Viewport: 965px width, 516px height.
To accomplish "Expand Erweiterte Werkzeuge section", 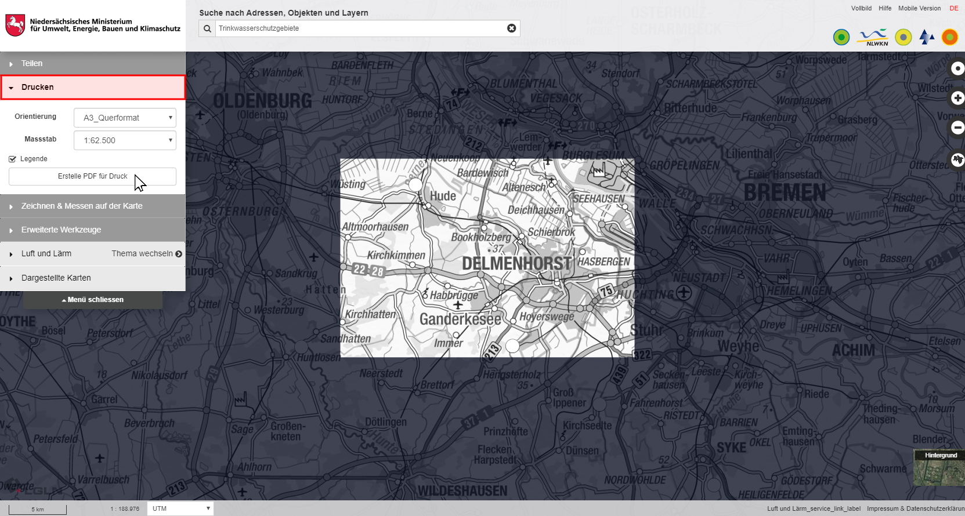I will pyautogui.click(x=93, y=230).
